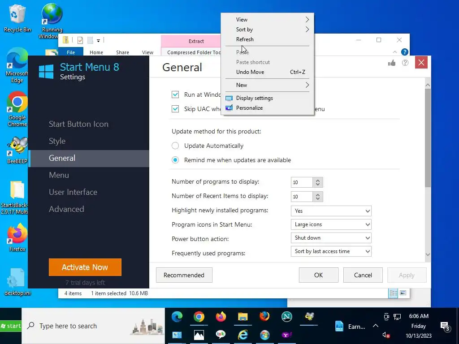Select the BeeBEEP desktop shortcut
Image resolution: width=459 pixels, height=344 pixels.
click(17, 150)
